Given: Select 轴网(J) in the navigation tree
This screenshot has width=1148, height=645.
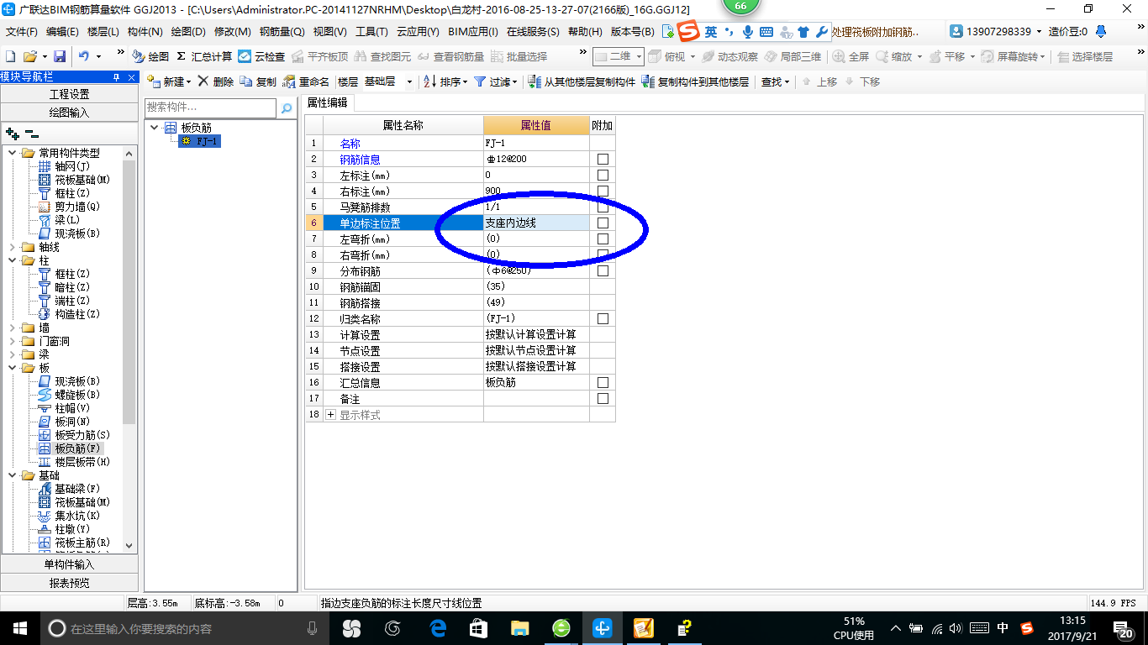Looking at the screenshot, I should point(65,166).
